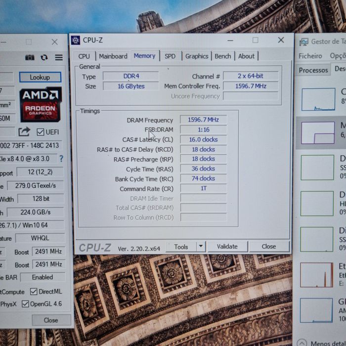346x346 pixels.
Task: Click the tRCD 18 clocks value
Action: point(203,149)
